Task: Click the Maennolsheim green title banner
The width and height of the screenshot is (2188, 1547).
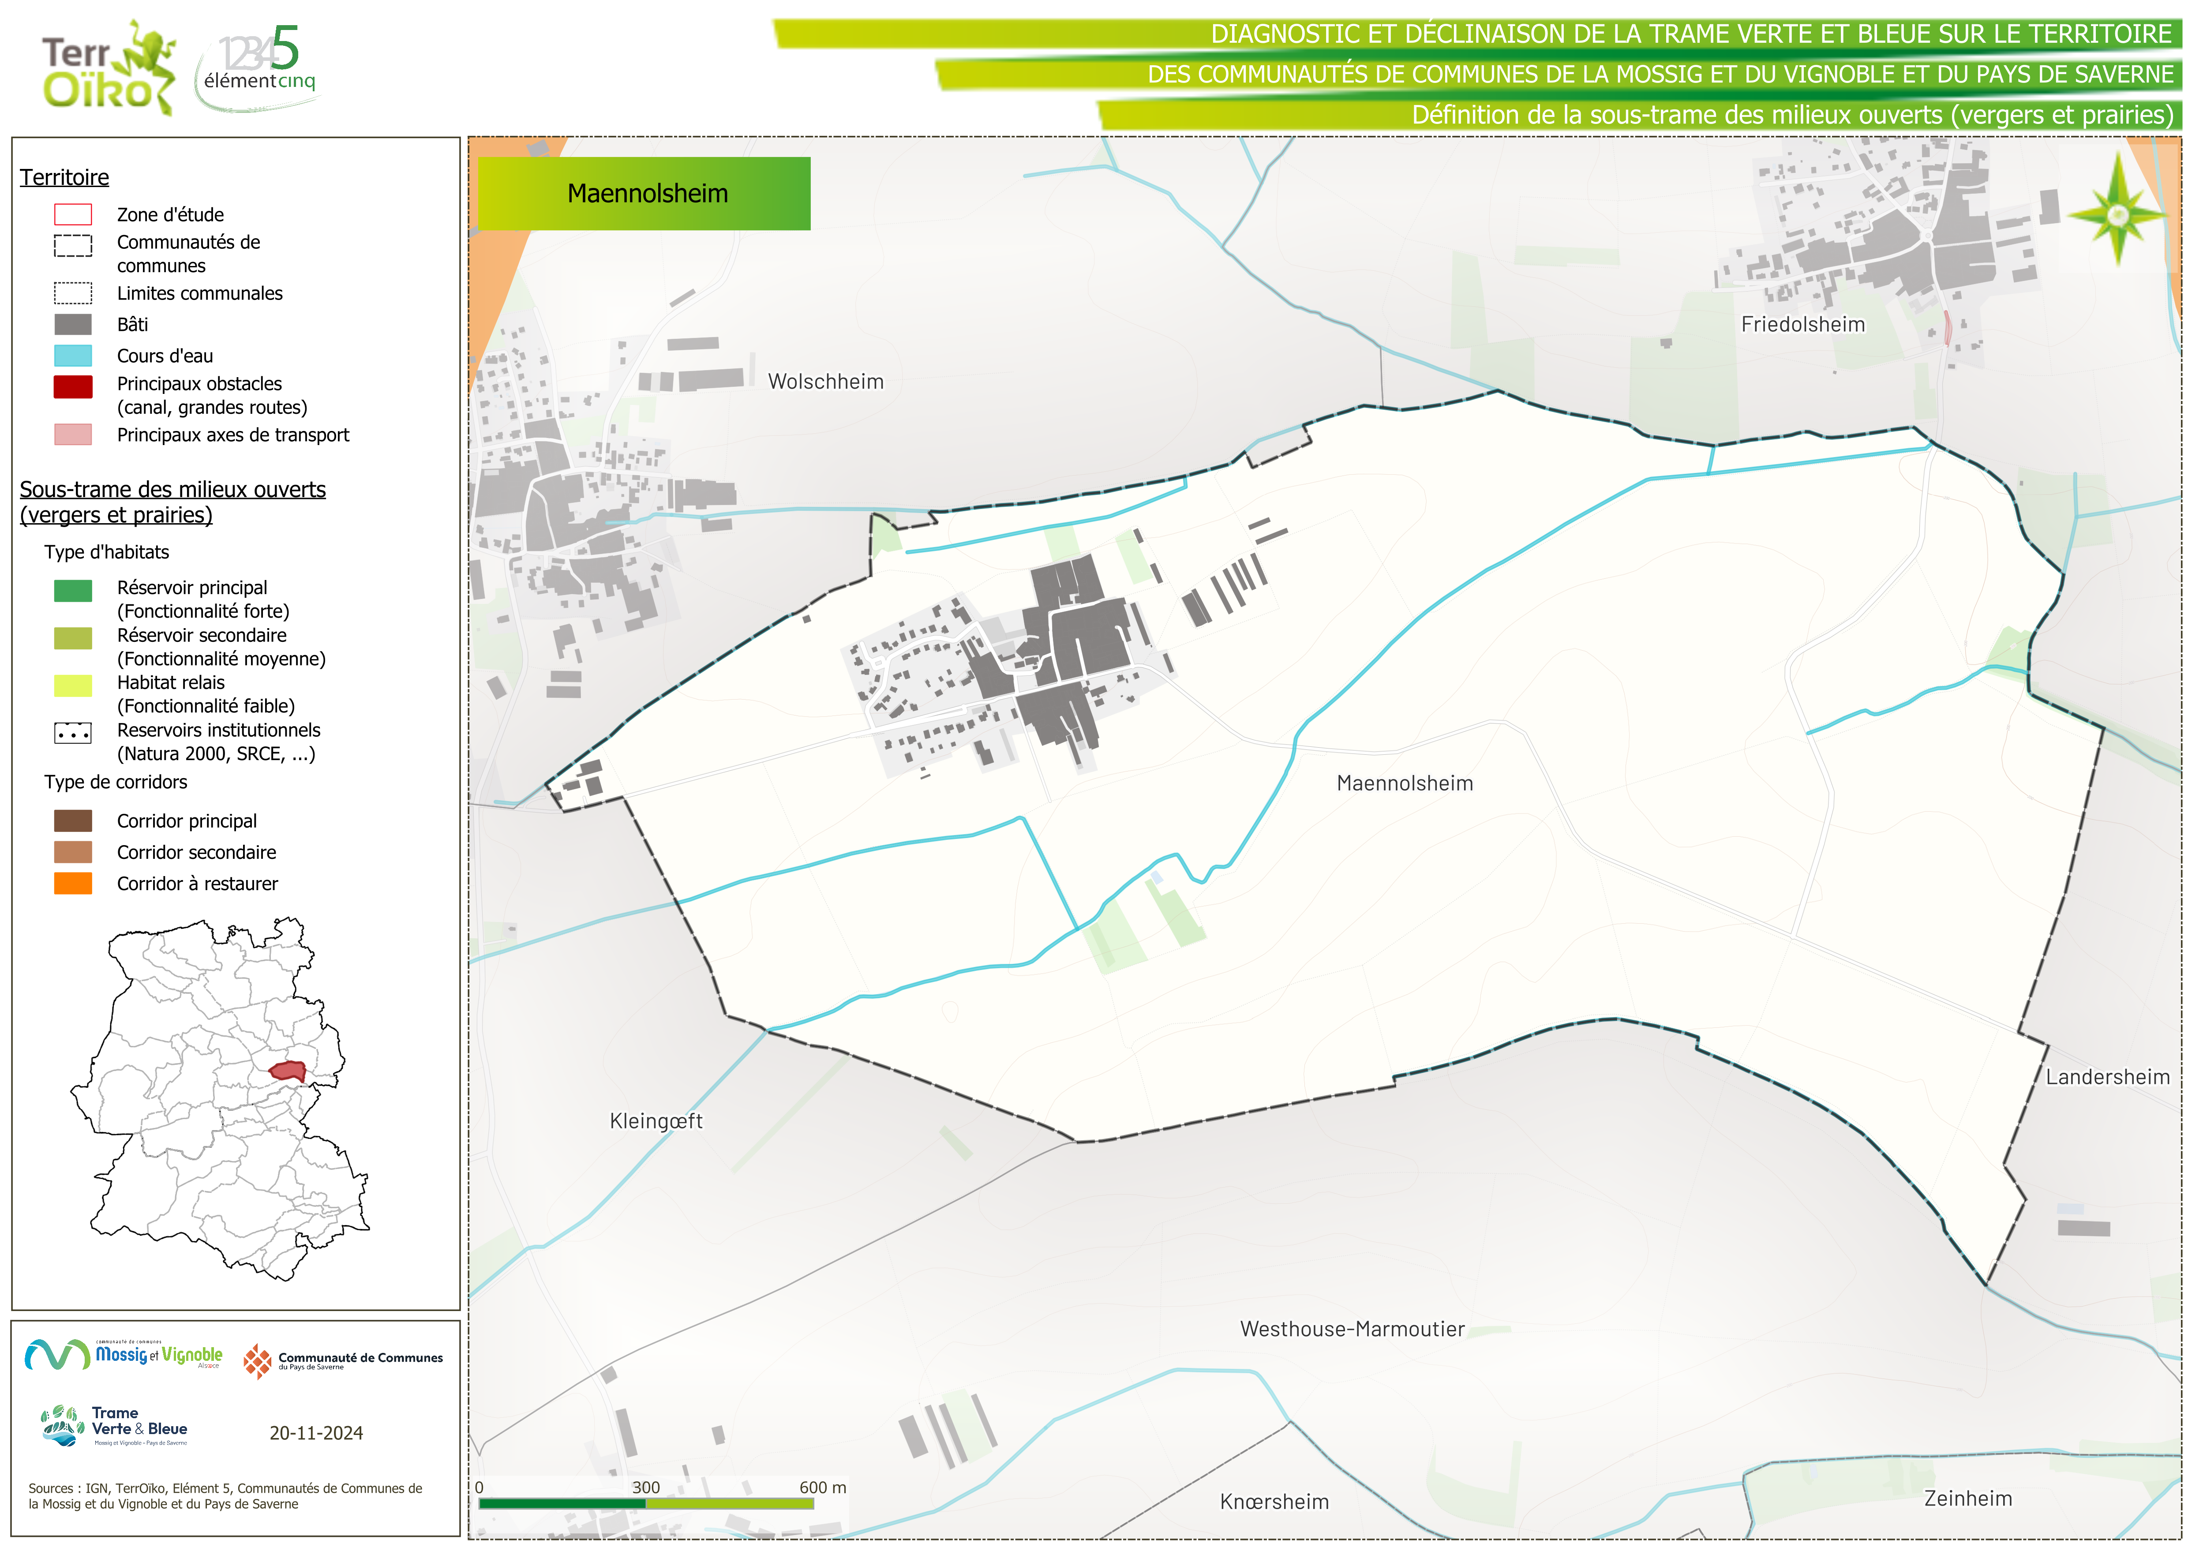Action: [644, 194]
